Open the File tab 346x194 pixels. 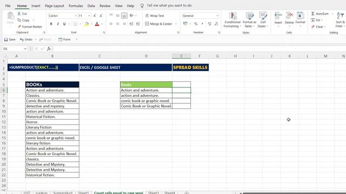(x=8, y=6)
